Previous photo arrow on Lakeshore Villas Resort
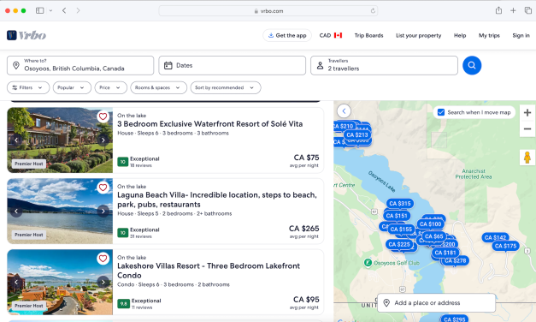Viewport: 536px width, 322px height. click(16, 282)
